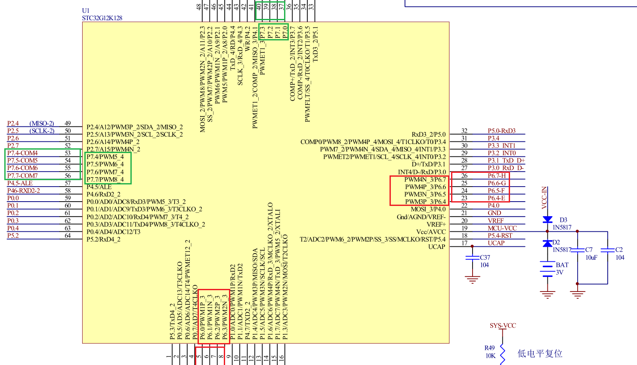Select the P5.0-RxD3 net label

point(501,131)
